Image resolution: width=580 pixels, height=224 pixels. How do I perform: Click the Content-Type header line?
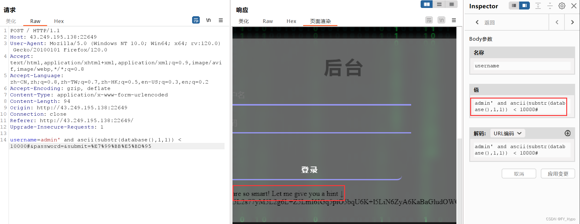click(89, 95)
